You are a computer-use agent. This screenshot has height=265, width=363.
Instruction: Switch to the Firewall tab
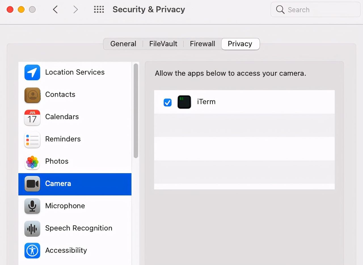coord(202,44)
